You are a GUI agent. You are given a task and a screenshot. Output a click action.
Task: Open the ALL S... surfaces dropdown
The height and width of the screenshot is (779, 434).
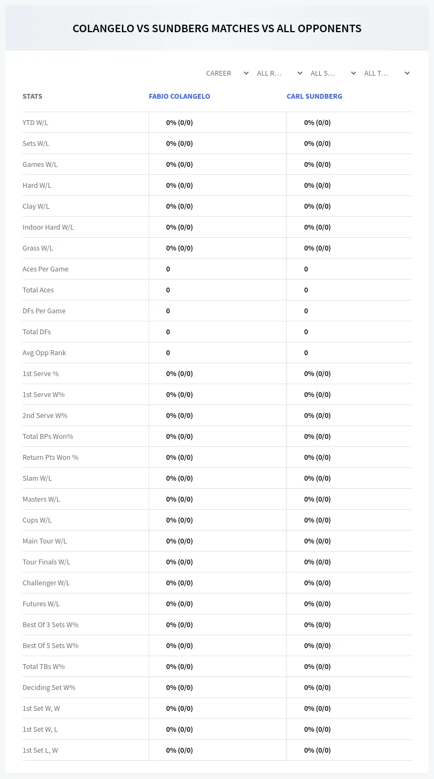click(x=333, y=73)
